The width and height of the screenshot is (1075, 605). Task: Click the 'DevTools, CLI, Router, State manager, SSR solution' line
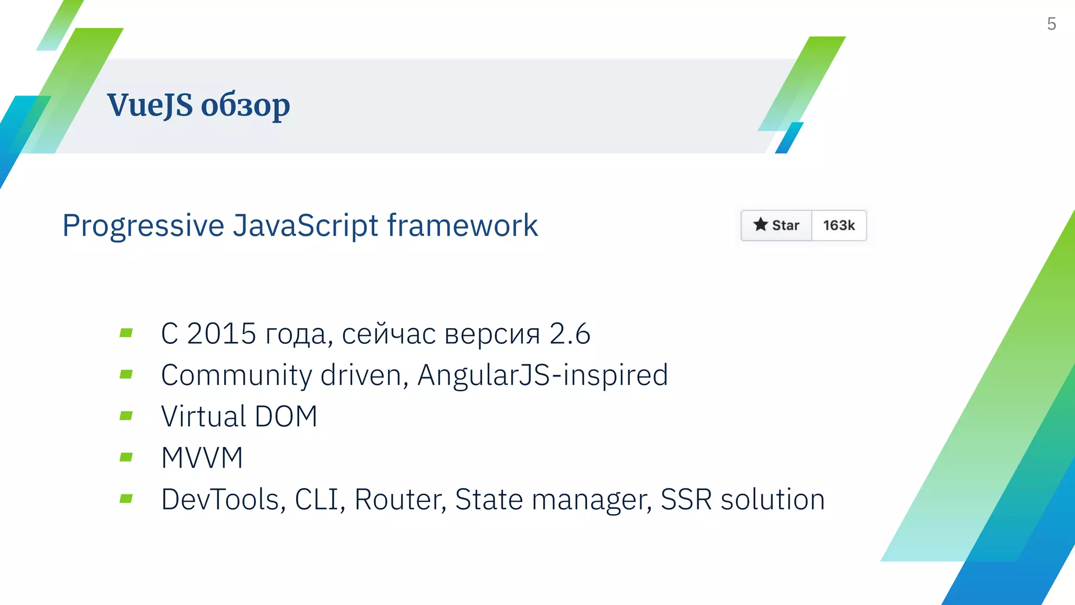[x=493, y=499]
